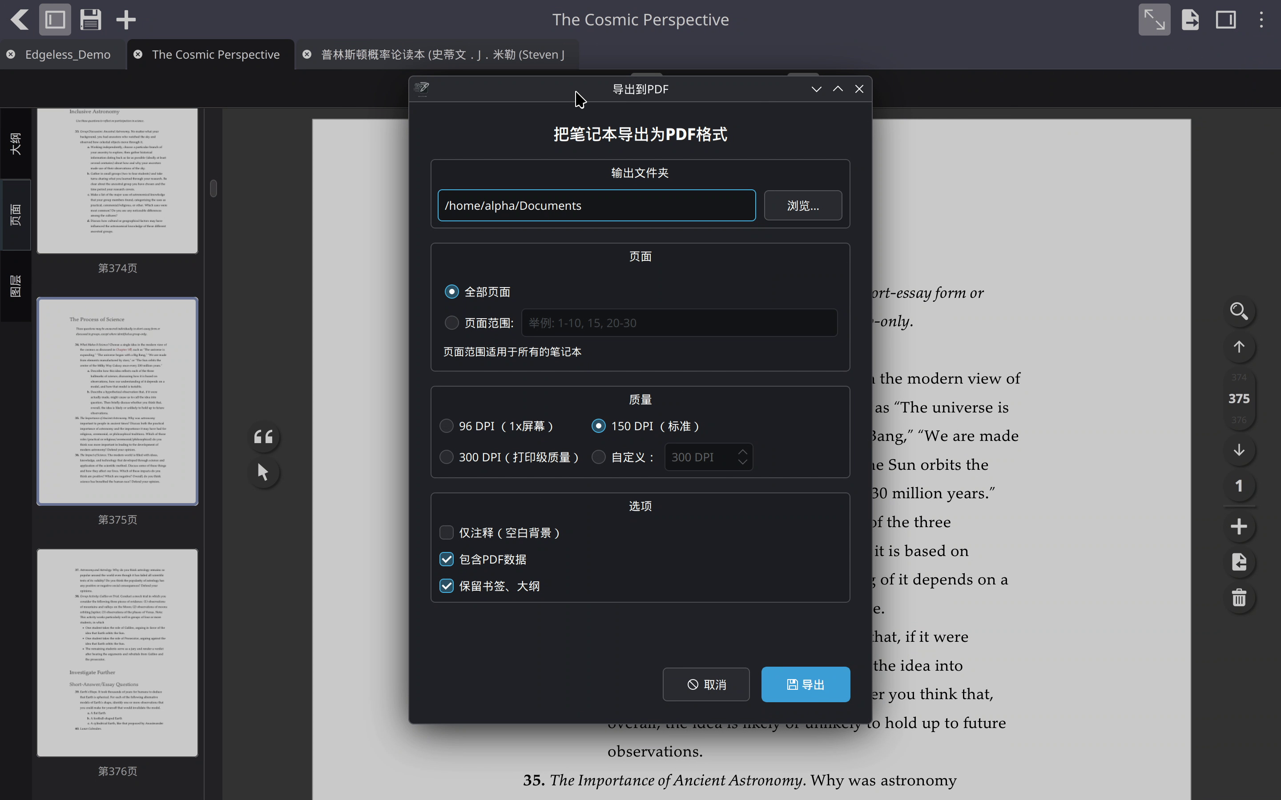Click the trash delete page icon
The width and height of the screenshot is (1281, 800).
pyautogui.click(x=1239, y=598)
